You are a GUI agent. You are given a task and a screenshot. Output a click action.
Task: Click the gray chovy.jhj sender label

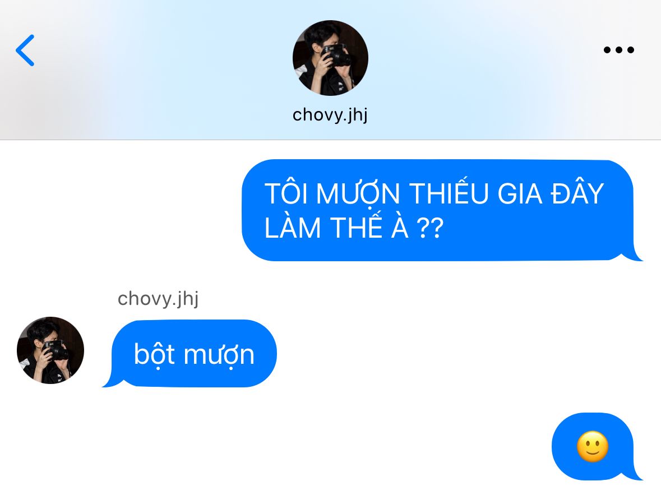click(158, 299)
